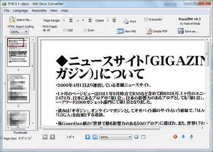Click the thumbnails scroll up arrow

coord(33,40)
